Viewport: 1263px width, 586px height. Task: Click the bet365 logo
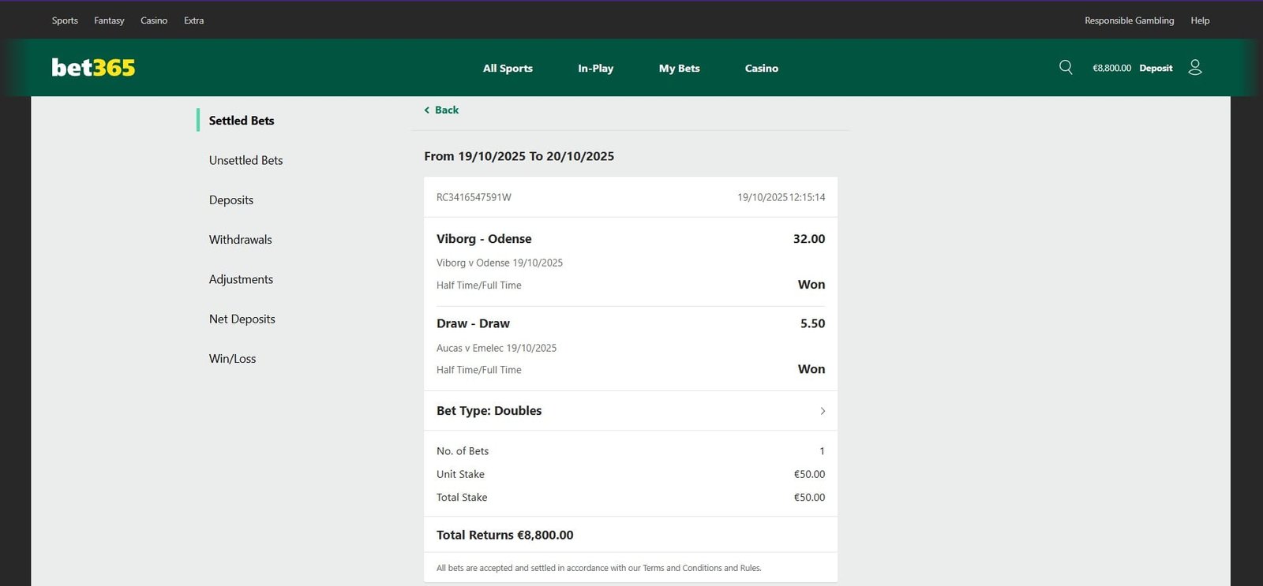pyautogui.click(x=93, y=68)
